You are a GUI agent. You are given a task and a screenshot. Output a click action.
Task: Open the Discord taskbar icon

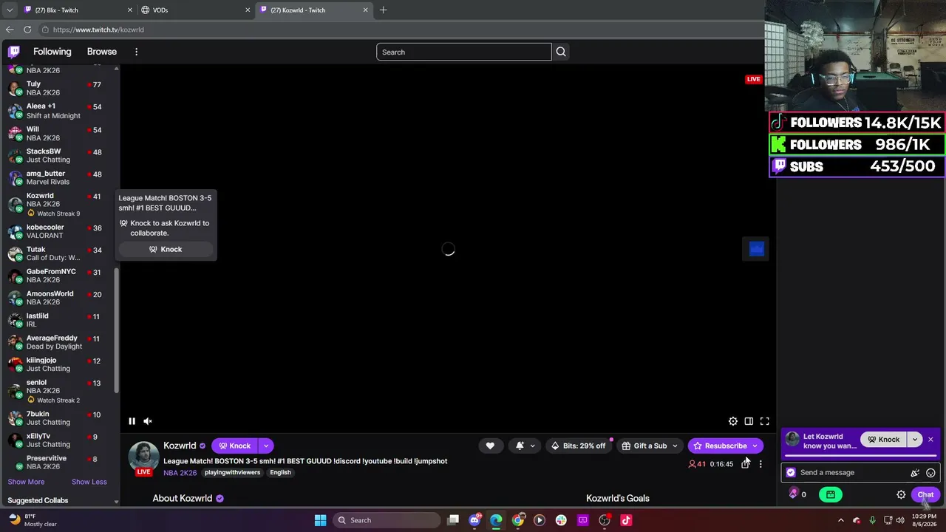pos(474,520)
